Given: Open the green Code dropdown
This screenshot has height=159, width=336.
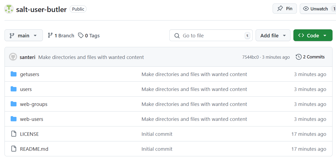Looking at the screenshot, I should pos(313,35).
